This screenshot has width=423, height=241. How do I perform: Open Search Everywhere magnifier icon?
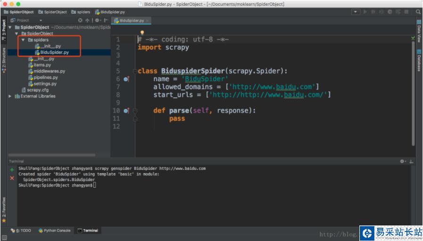pyautogui.click(x=418, y=12)
